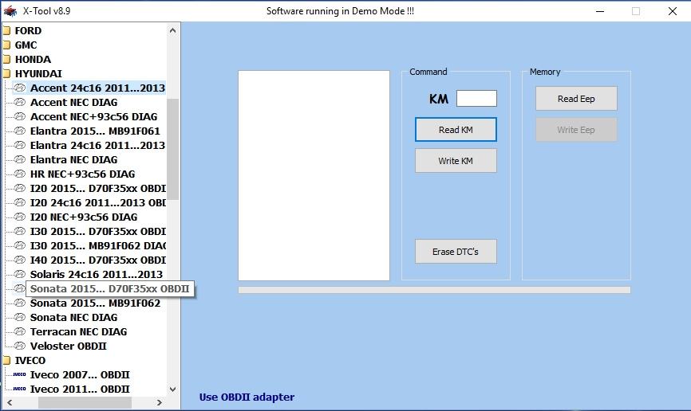Choose Elantra 2015... MB91F061 model
This screenshot has height=411, width=691.
[95, 131]
